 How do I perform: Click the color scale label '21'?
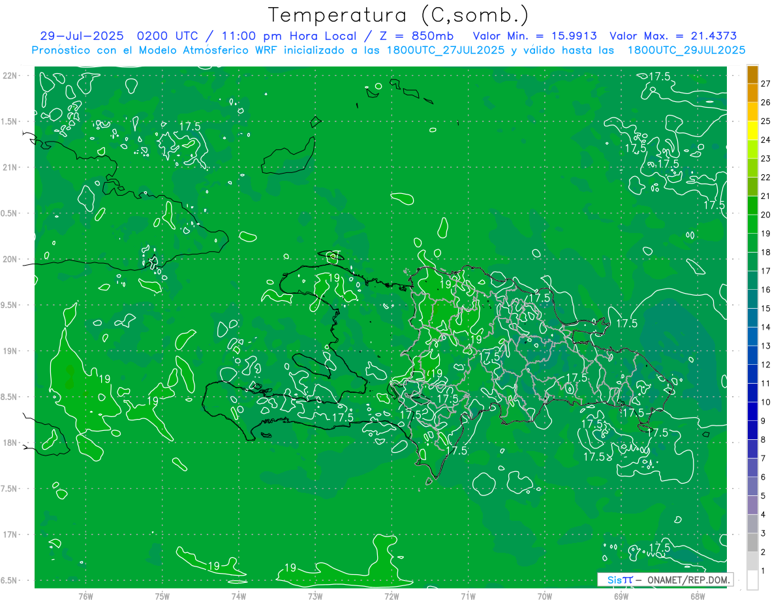(766, 196)
